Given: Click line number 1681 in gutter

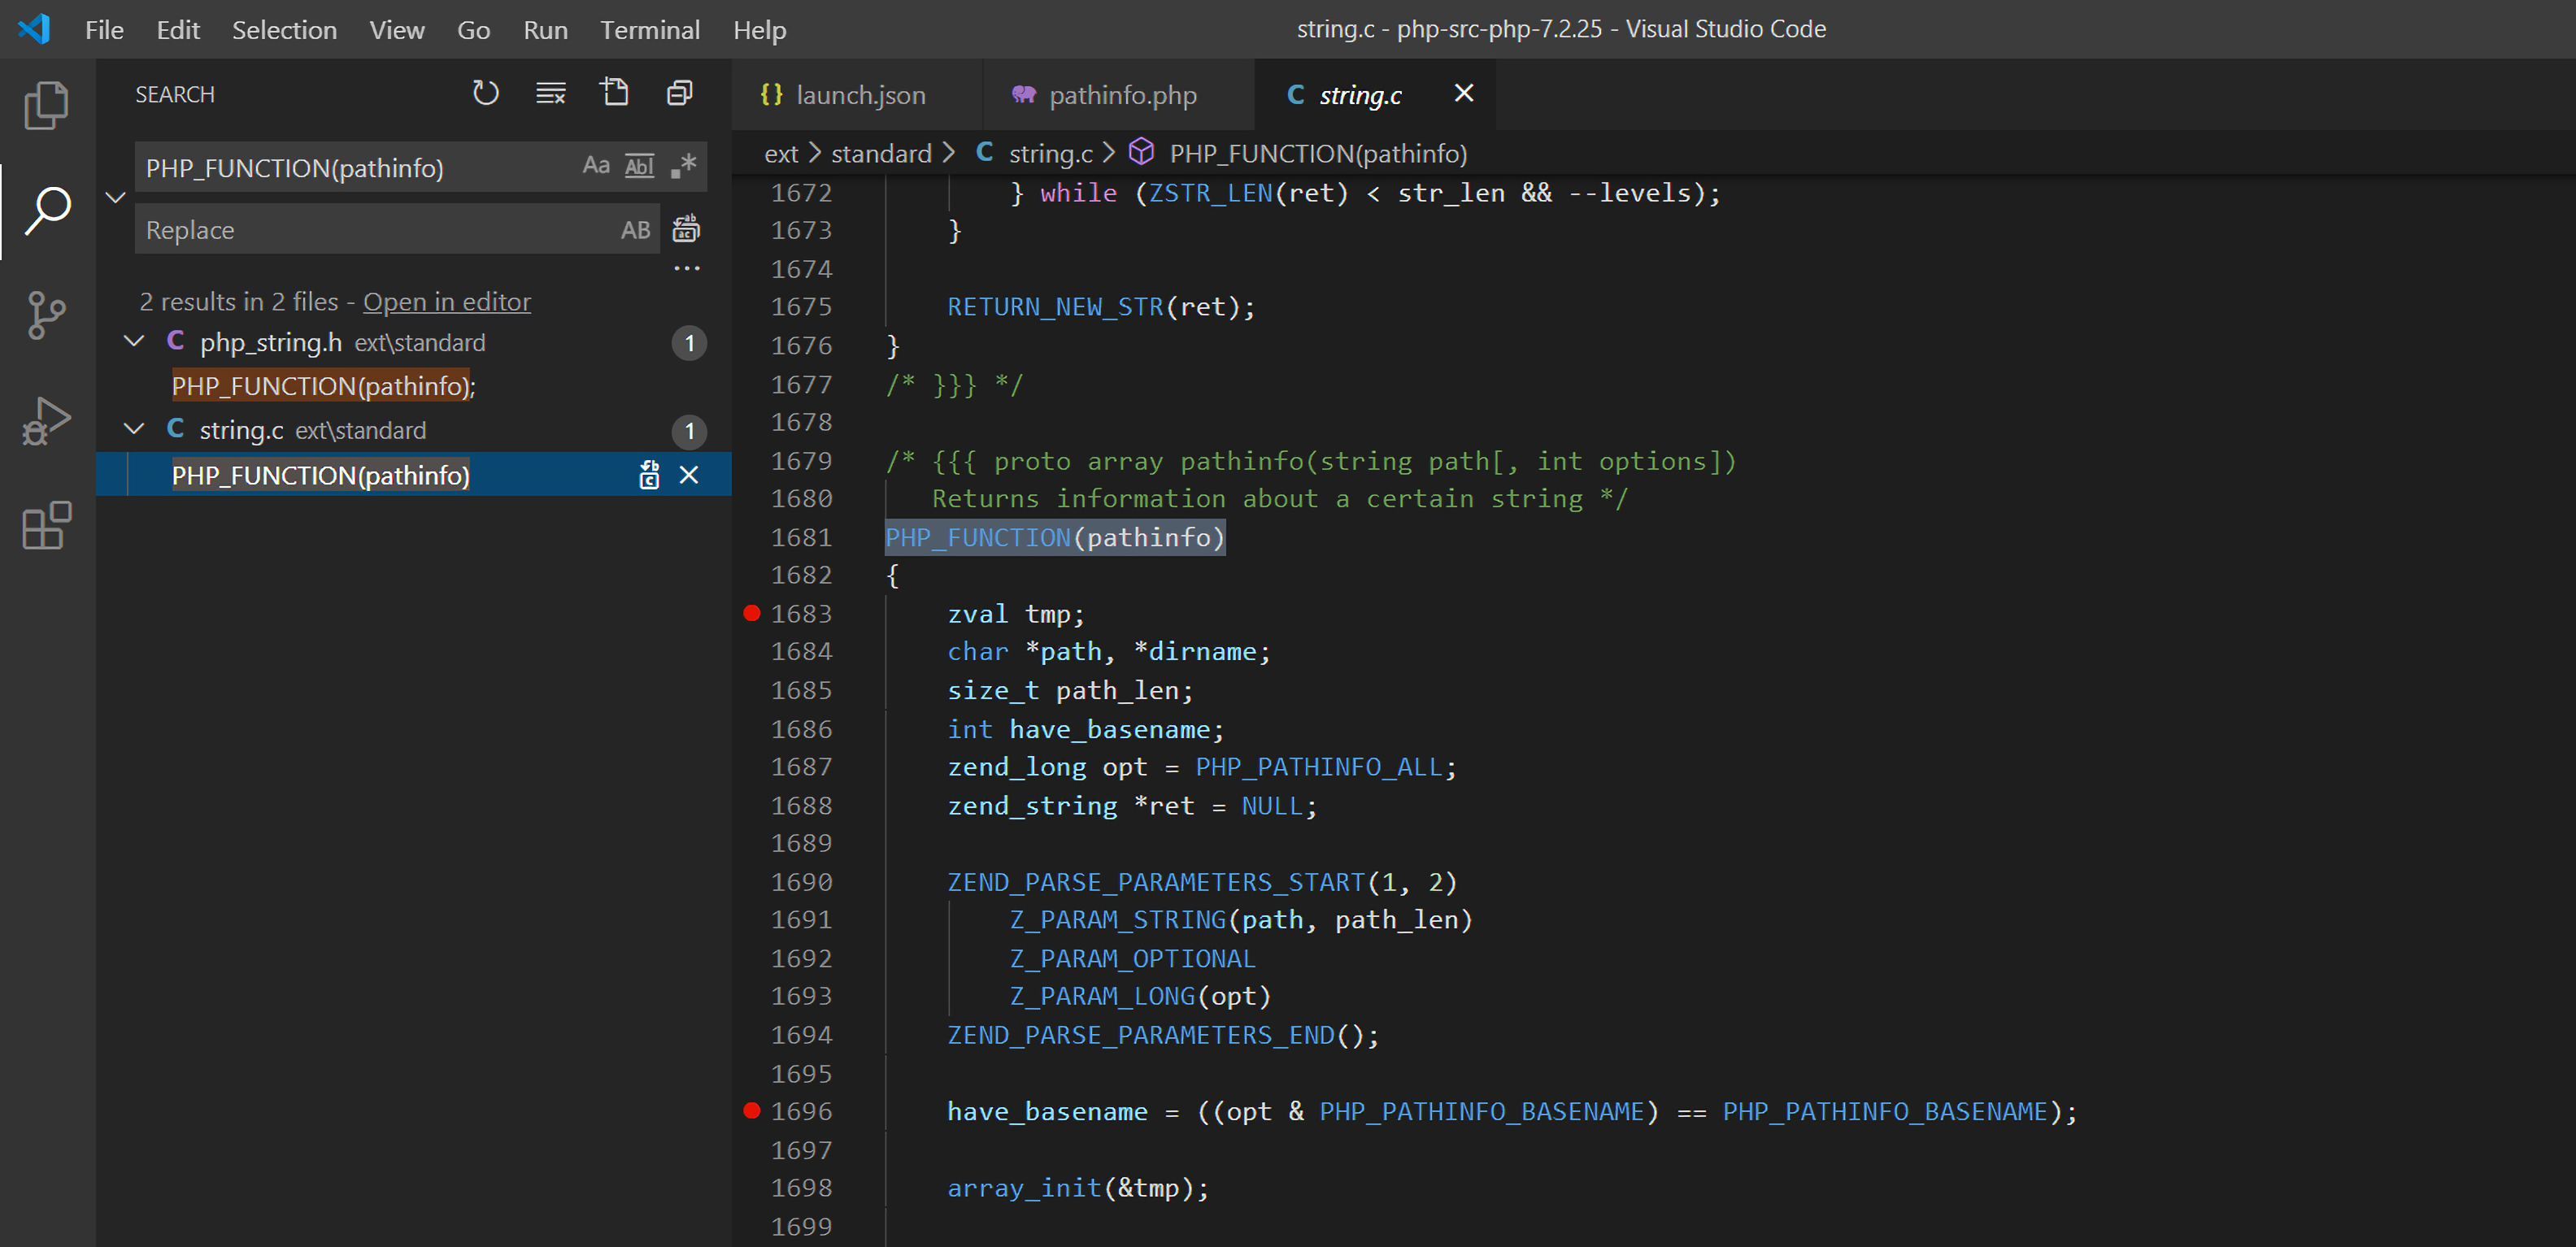Looking at the screenshot, I should click(801, 537).
